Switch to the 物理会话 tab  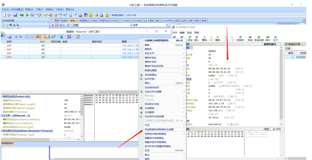click(x=104, y=20)
